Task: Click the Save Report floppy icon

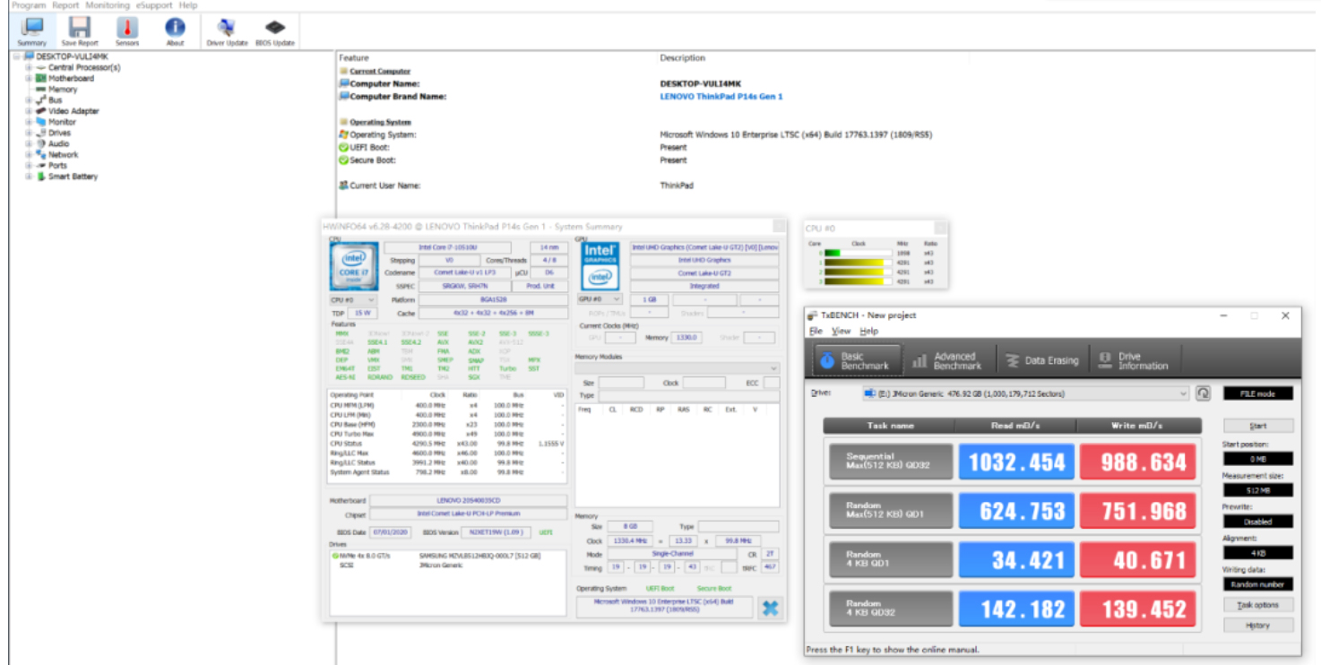Action: (80, 30)
